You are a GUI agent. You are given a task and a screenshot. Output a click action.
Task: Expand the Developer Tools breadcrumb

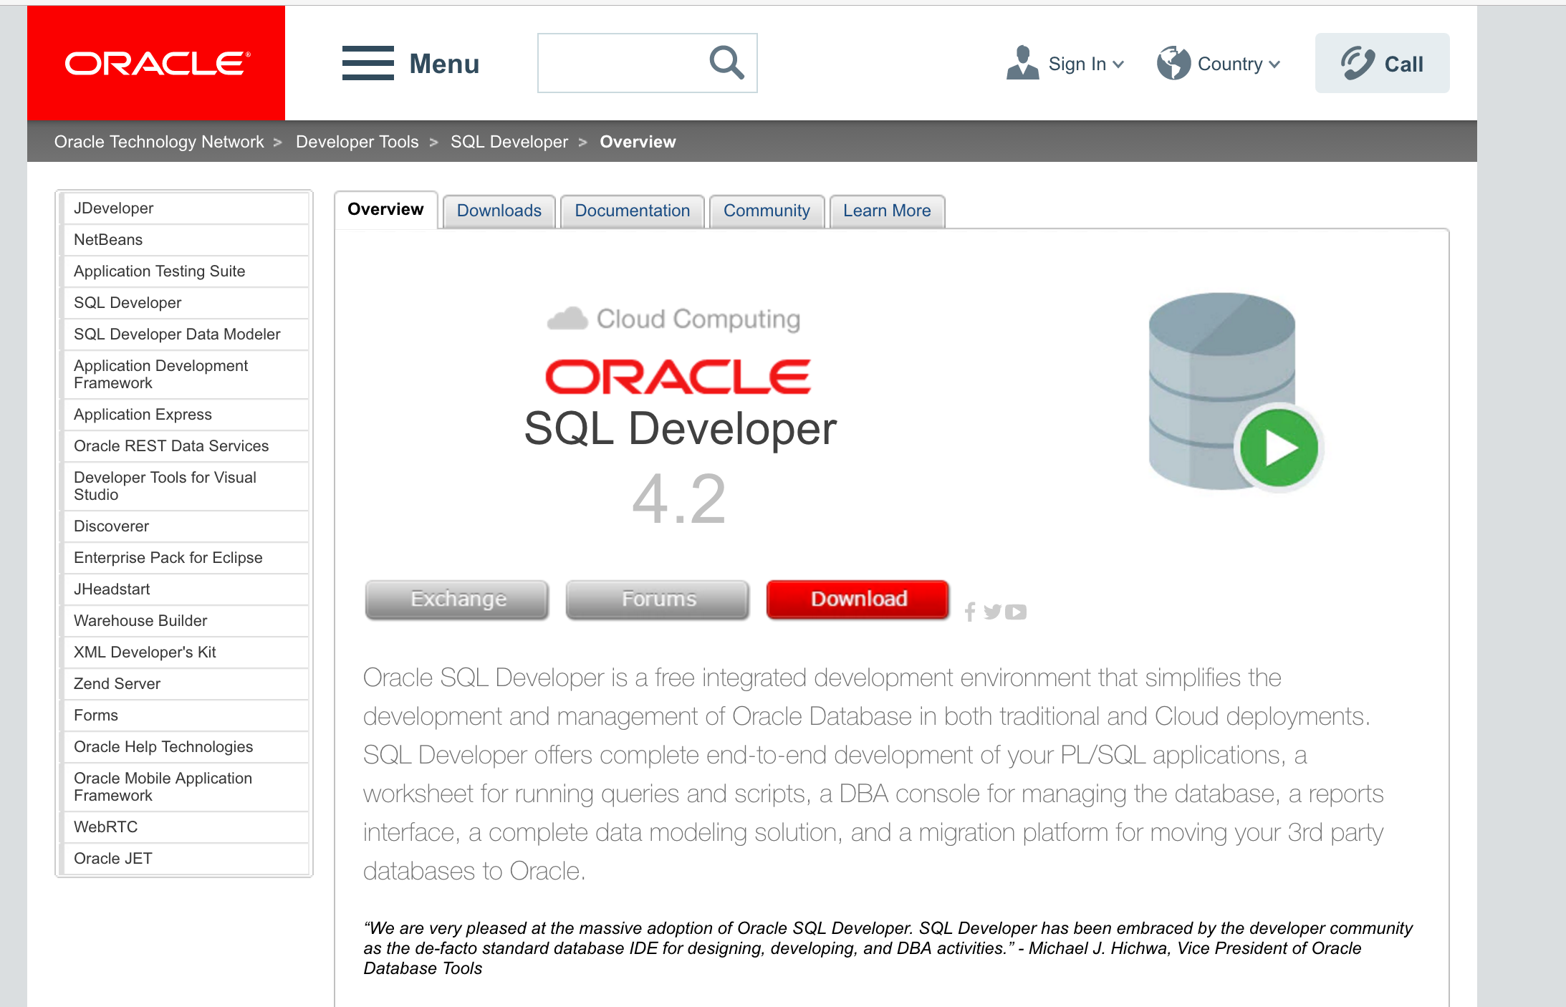pyautogui.click(x=357, y=141)
